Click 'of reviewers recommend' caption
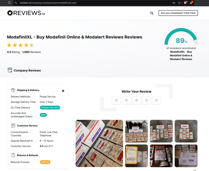209x171 pixels. pos(181,48)
